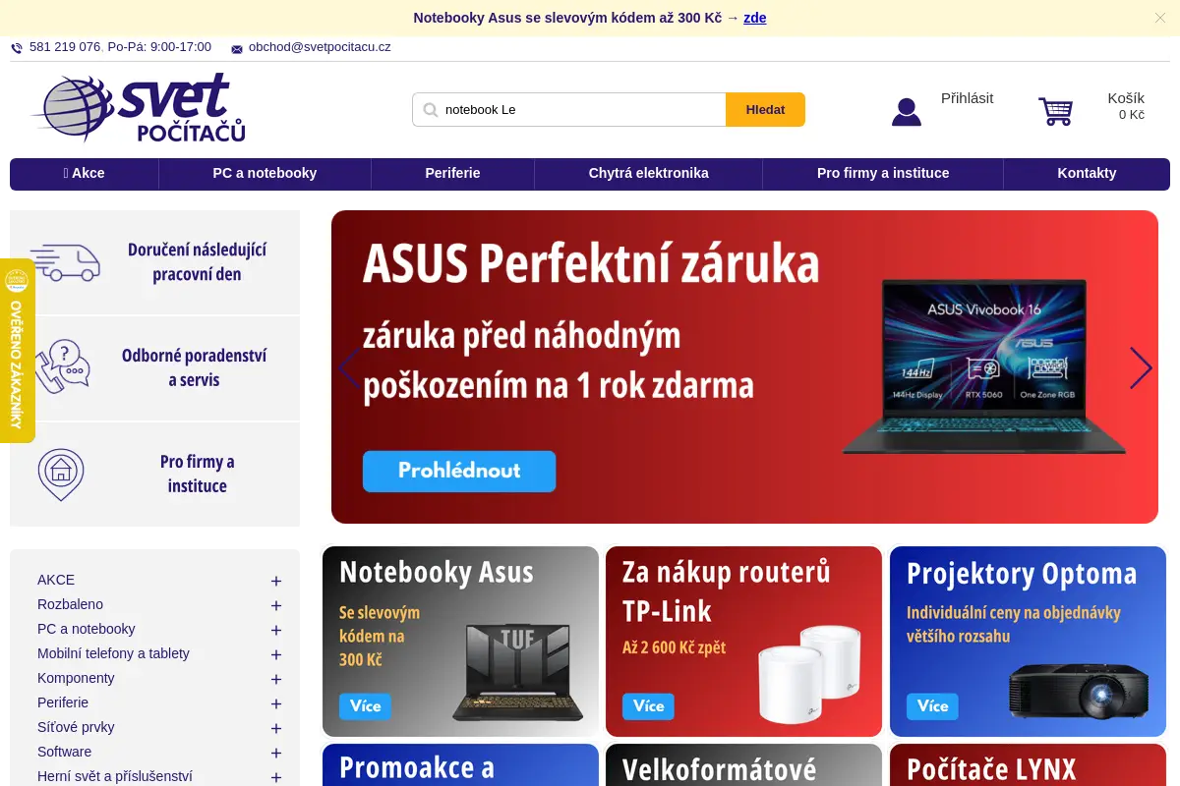Viewport: 1180px width, 786px height.
Task: Expand PC a notebooky sidebar category
Action: click(x=276, y=631)
